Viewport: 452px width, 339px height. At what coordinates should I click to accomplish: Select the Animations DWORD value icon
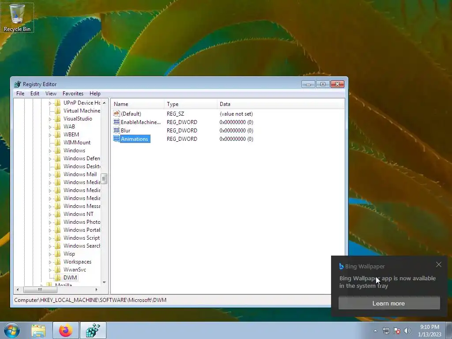tap(117, 139)
